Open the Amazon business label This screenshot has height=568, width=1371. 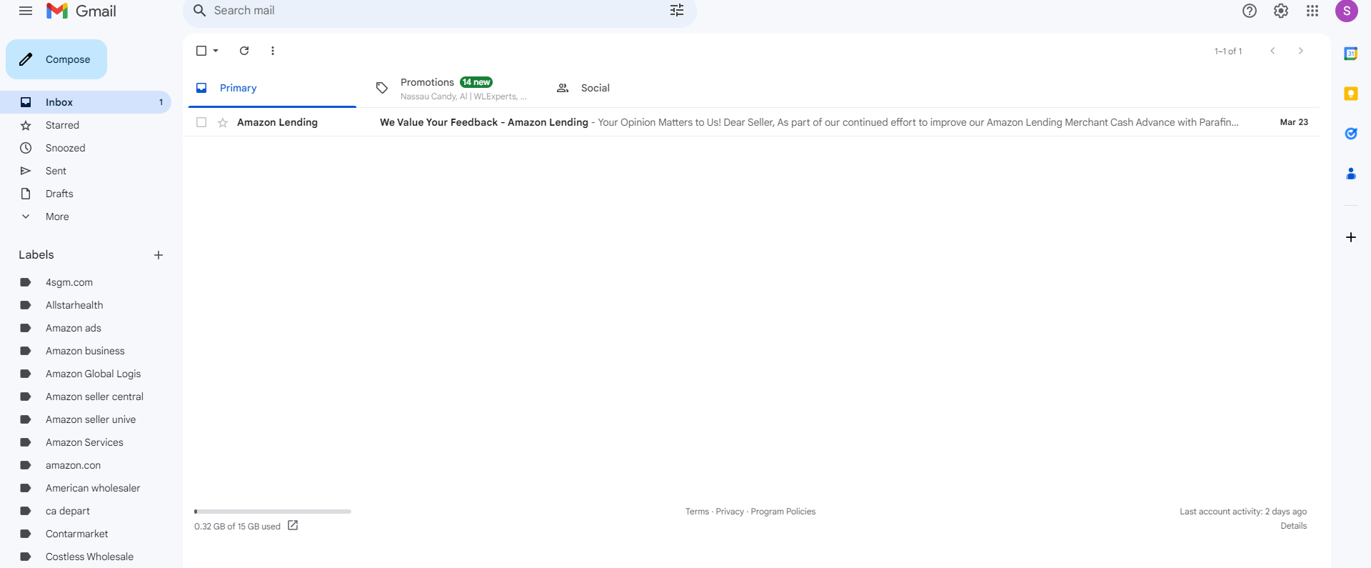point(86,351)
